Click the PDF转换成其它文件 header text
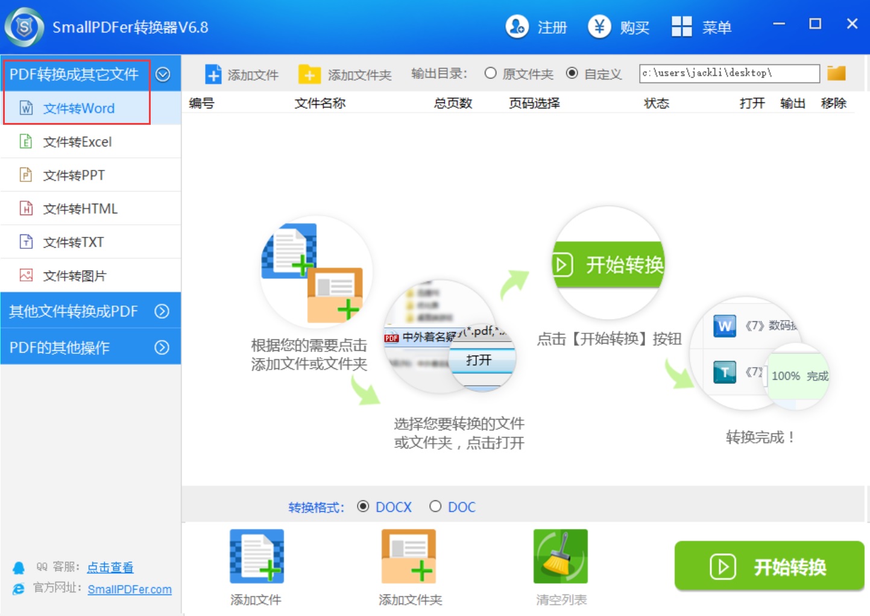 tap(74, 74)
